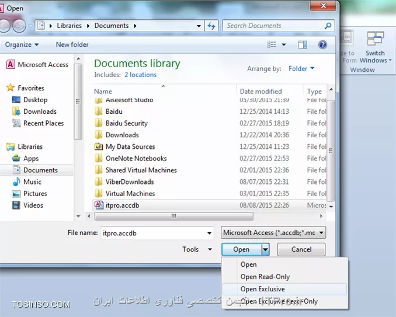Open the 2 locations link
The height and width of the screenshot is (317, 396).
click(140, 75)
